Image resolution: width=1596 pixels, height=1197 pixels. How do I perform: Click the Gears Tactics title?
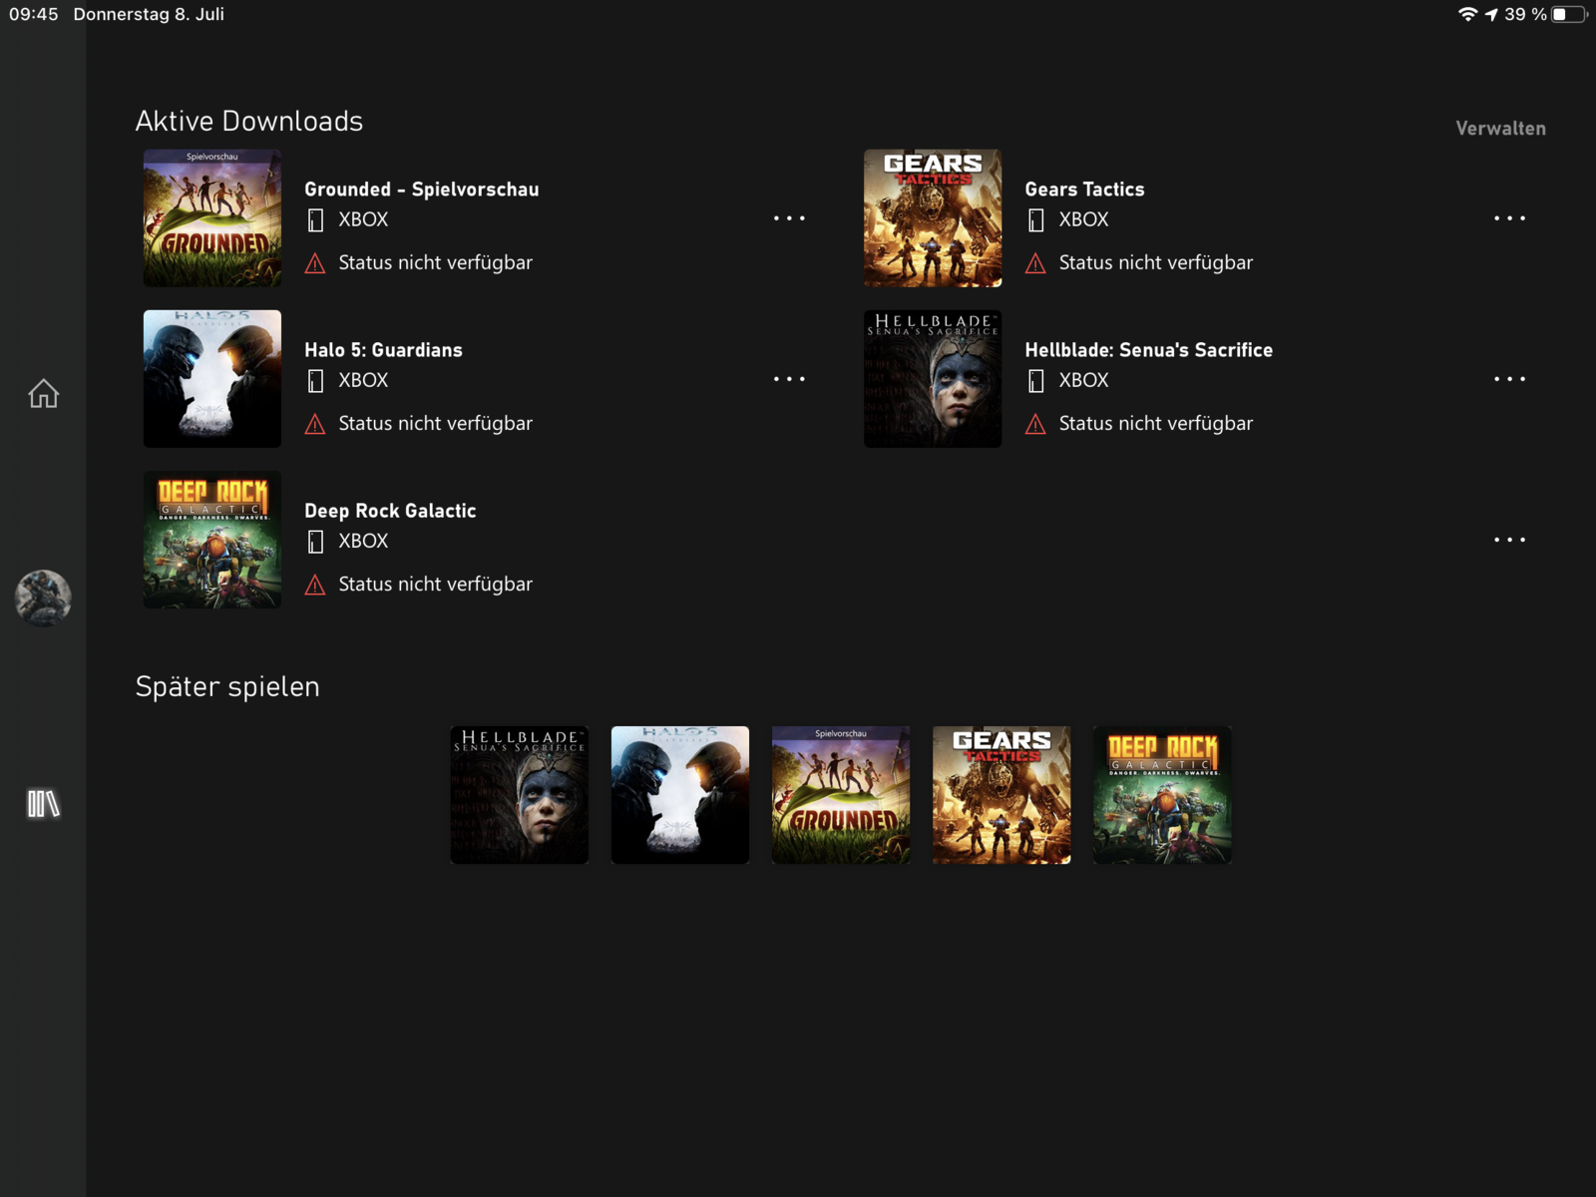click(x=1084, y=190)
